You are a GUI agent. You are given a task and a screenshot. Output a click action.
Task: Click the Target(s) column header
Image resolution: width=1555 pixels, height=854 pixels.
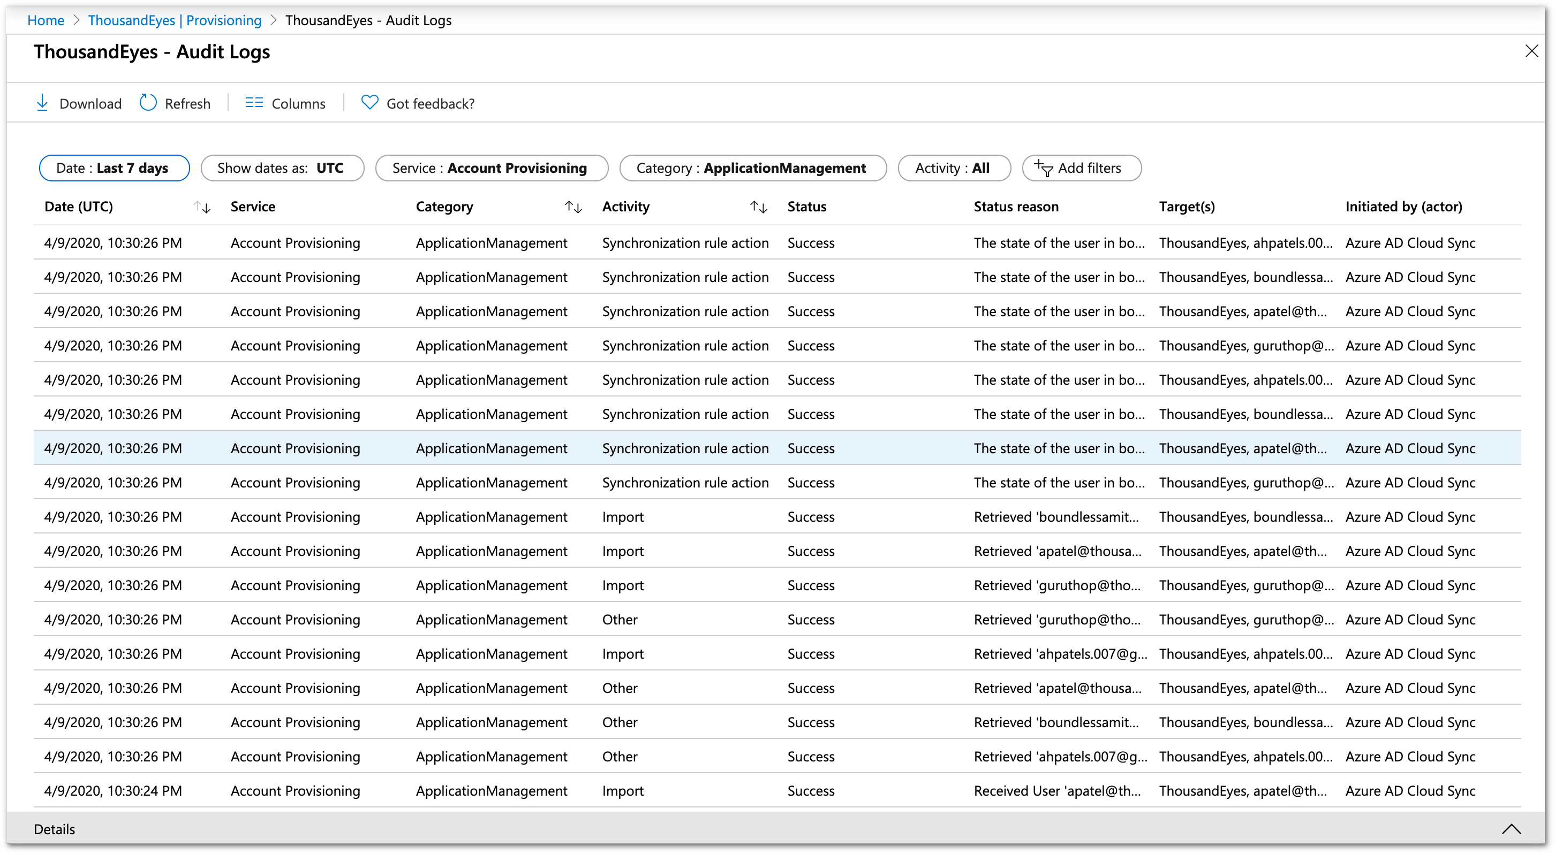[1187, 207]
